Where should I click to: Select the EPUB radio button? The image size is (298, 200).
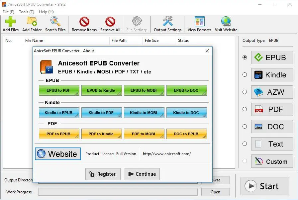click(x=245, y=57)
